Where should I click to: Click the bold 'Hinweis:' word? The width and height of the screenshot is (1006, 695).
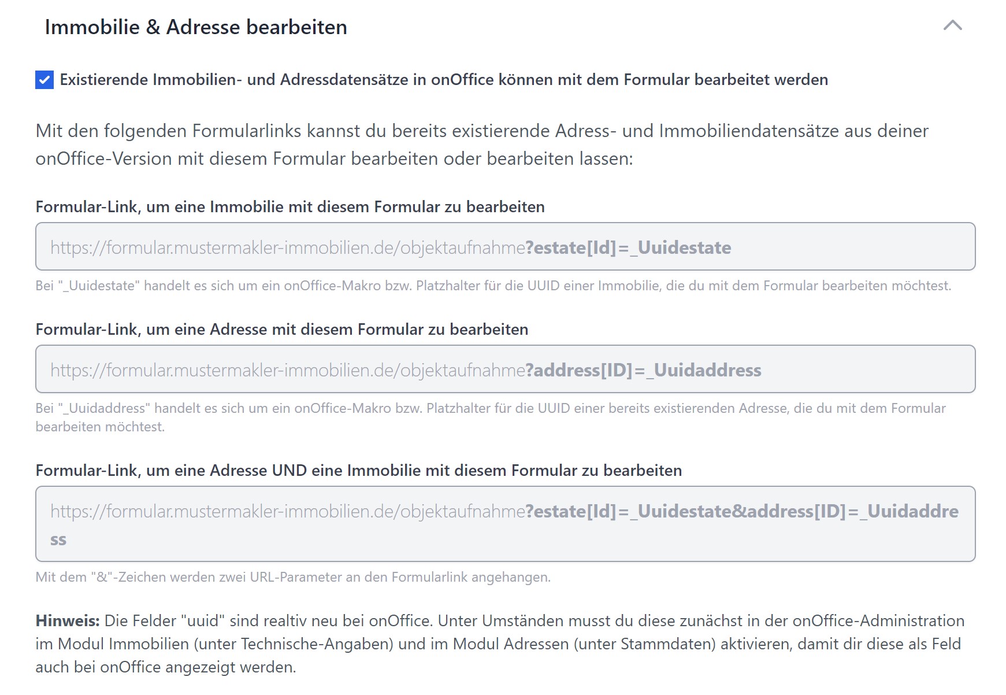(x=67, y=621)
